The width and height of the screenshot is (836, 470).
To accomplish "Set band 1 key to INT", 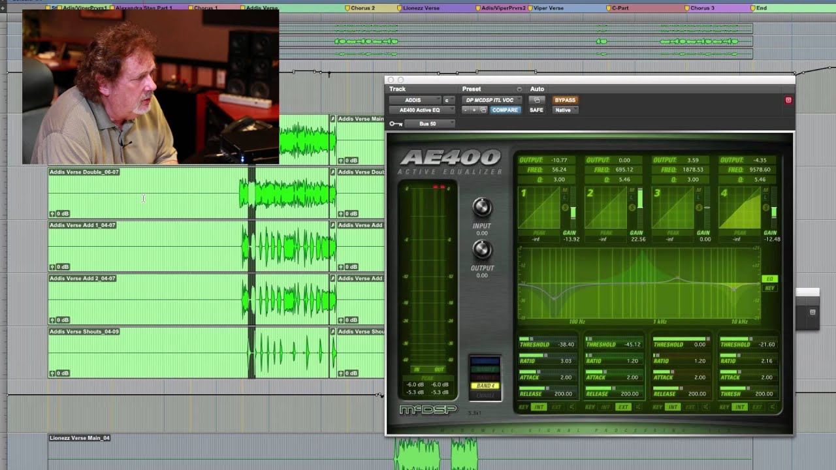I will [539, 407].
